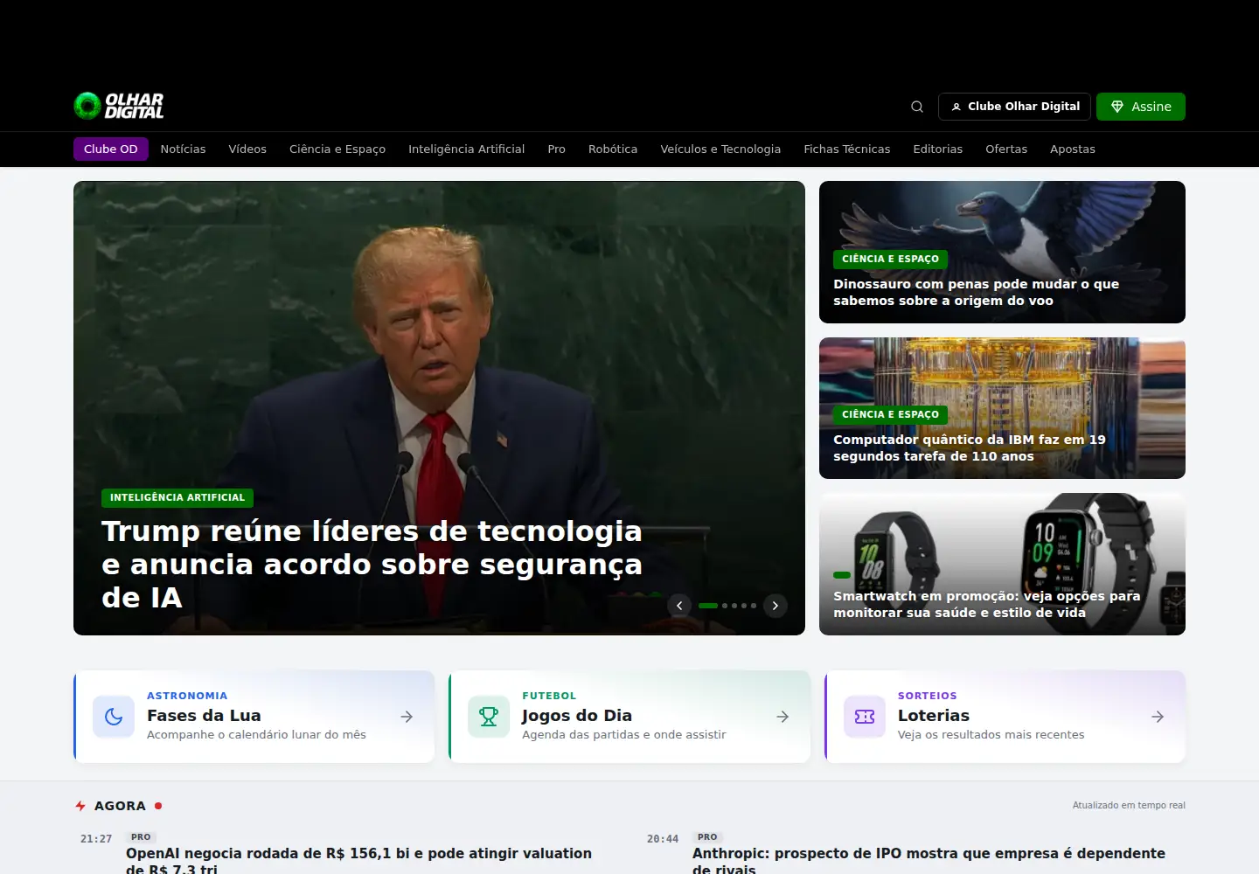The width and height of the screenshot is (1259, 874).
Task: Click the green Assine button
Action: (x=1141, y=107)
